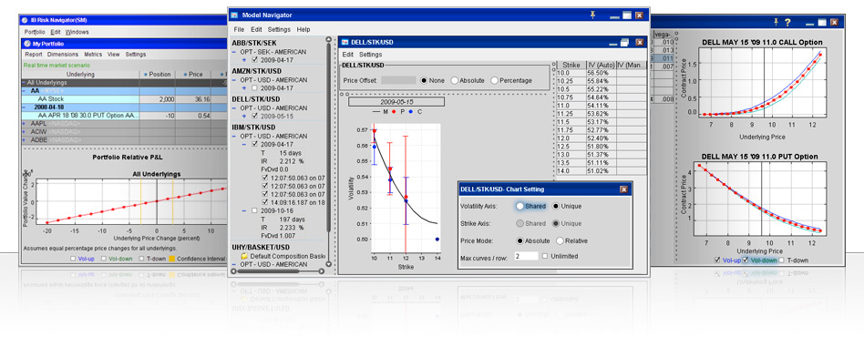Image resolution: width=864 pixels, height=337 pixels.
Task: Select the Absolute price offset radio
Action: [x=455, y=80]
